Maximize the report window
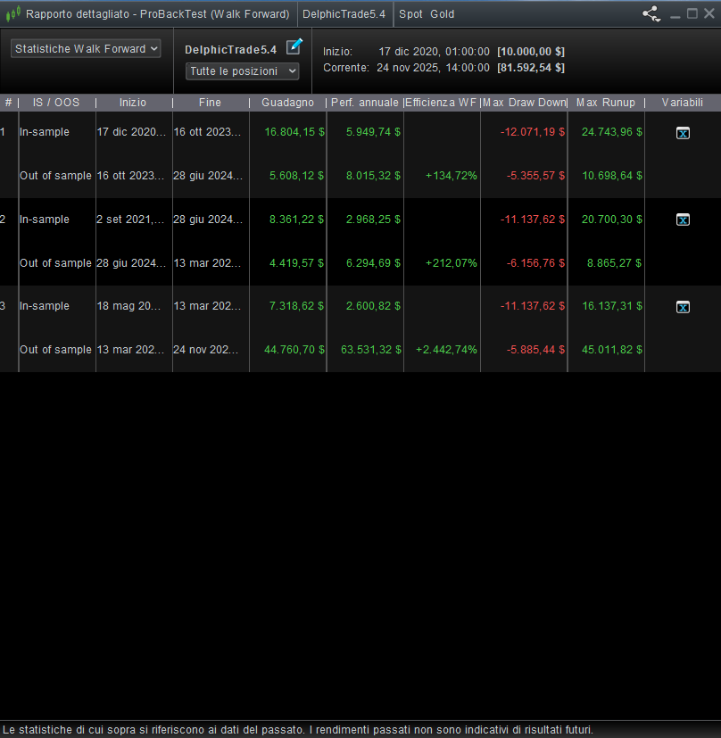 (x=692, y=13)
